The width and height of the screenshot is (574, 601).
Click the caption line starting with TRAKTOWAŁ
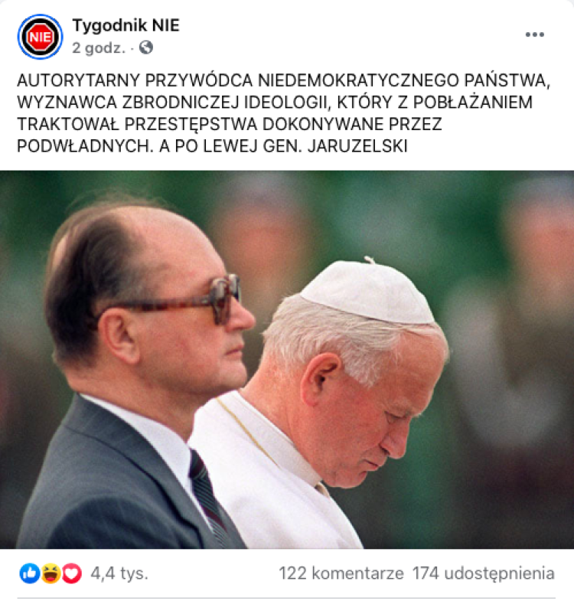click(230, 125)
